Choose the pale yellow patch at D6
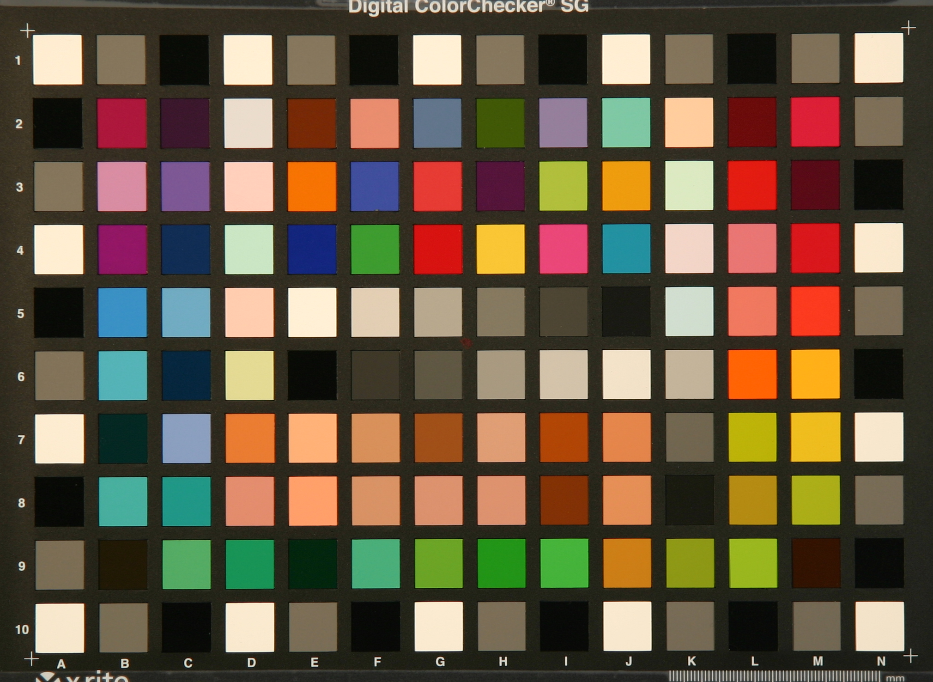 point(249,375)
